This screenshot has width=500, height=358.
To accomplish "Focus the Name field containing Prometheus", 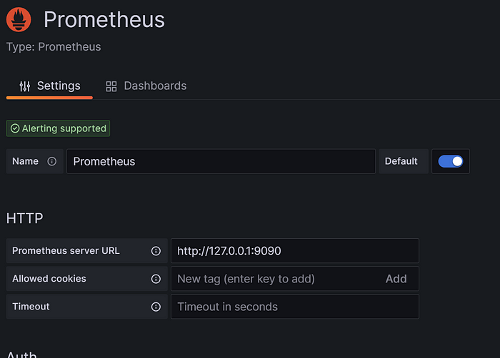I will pos(221,161).
